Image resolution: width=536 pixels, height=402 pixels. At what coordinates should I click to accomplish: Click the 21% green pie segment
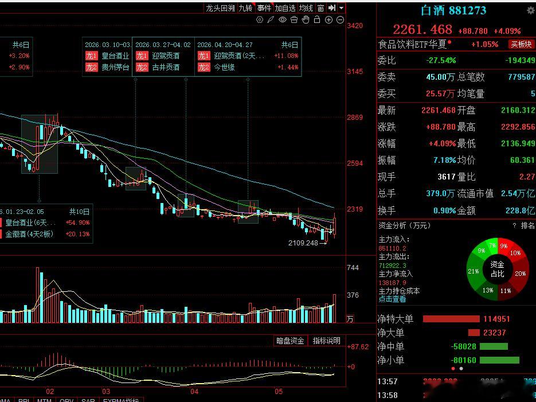click(474, 271)
